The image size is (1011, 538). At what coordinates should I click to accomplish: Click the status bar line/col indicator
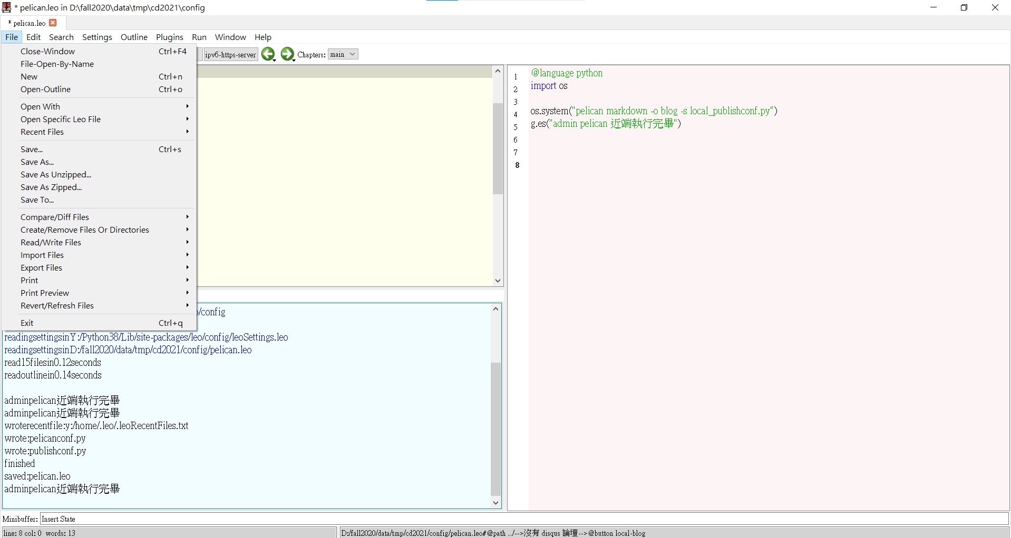point(169,533)
